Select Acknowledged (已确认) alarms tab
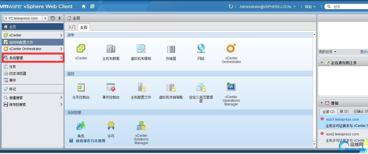This screenshot has width=368, height=154. 360,111
